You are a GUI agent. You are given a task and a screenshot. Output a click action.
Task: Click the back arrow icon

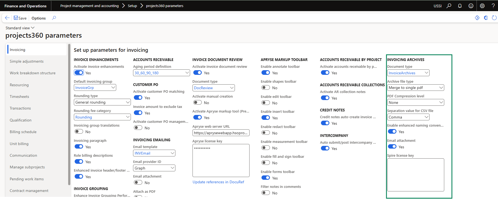[7, 18]
